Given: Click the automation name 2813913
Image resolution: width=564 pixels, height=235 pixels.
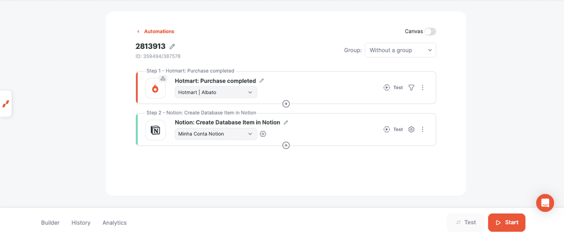Looking at the screenshot, I should (150, 47).
